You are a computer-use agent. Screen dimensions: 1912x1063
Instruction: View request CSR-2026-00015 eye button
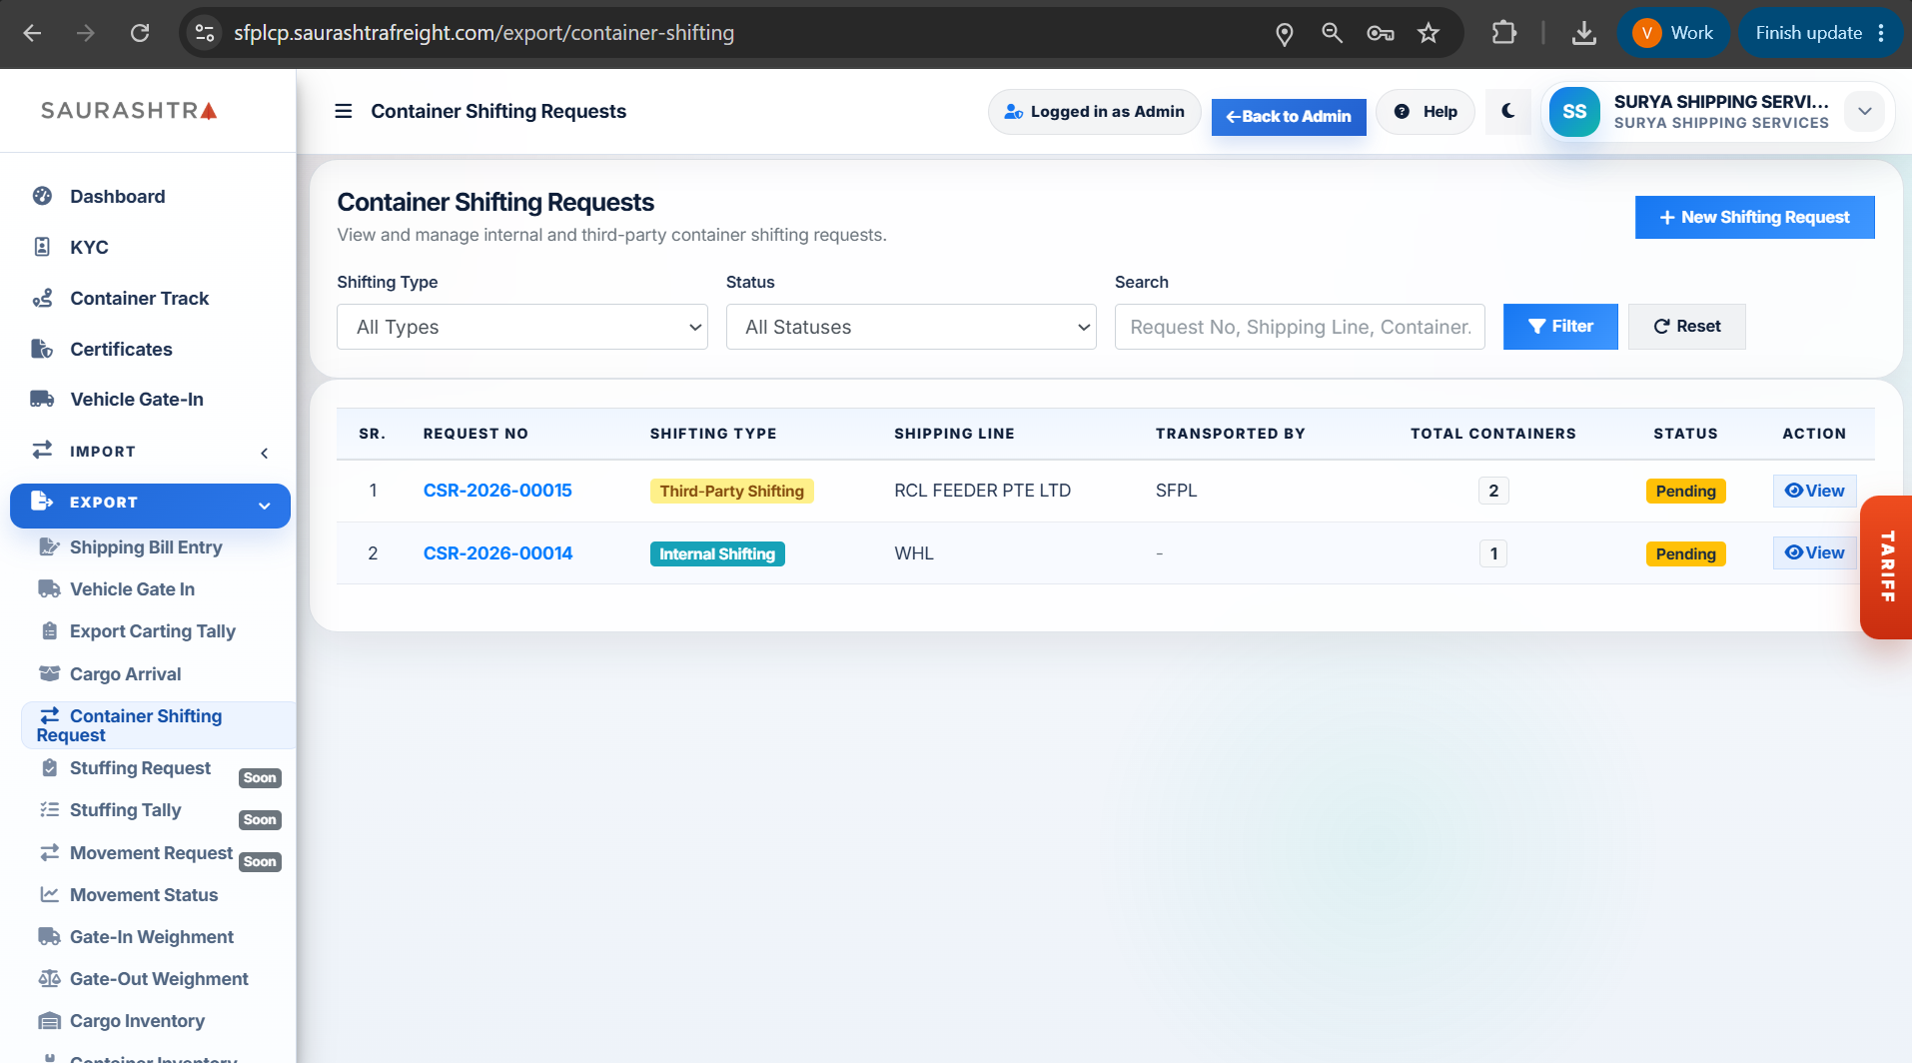[x=1814, y=491]
